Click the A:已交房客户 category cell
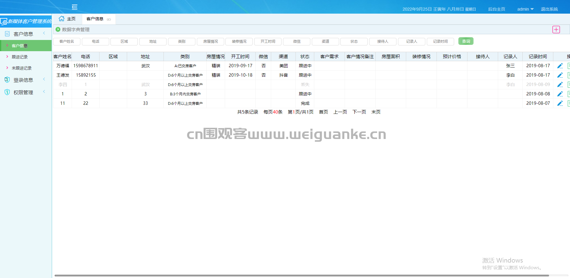The height and width of the screenshot is (278, 570). pos(185,66)
